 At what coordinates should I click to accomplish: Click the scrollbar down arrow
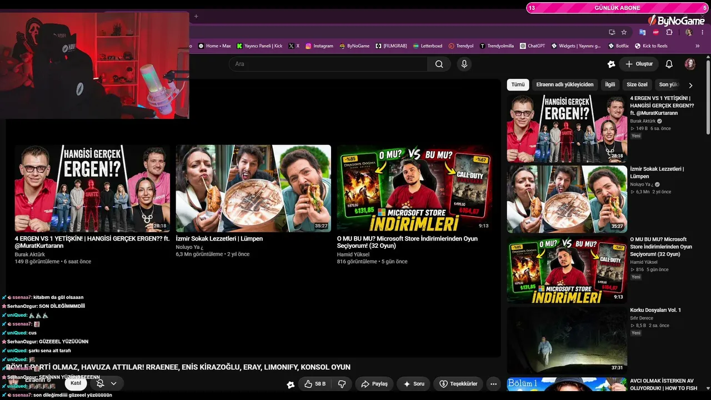(x=707, y=388)
